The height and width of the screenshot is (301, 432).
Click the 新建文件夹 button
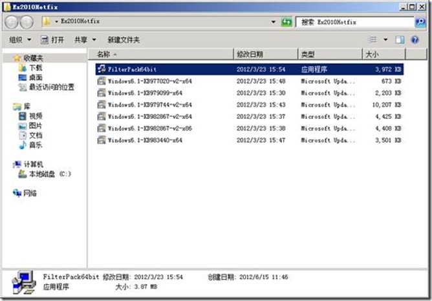pyautogui.click(x=124, y=40)
